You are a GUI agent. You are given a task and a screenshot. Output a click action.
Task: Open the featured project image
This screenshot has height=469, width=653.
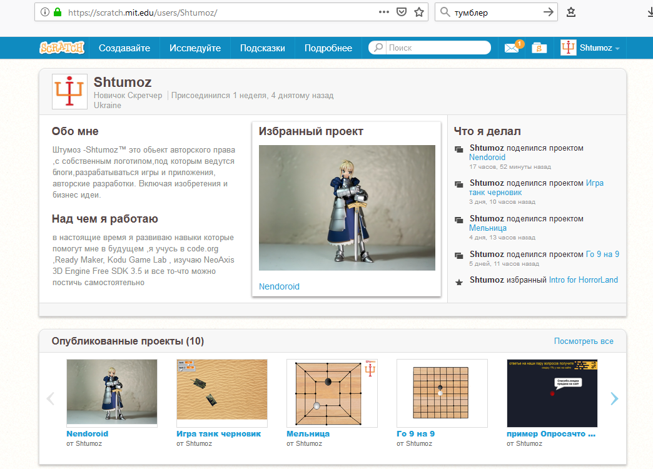click(x=347, y=208)
